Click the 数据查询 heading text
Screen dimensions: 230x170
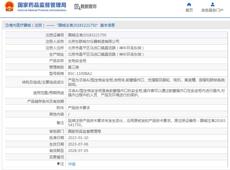[x=89, y=6]
